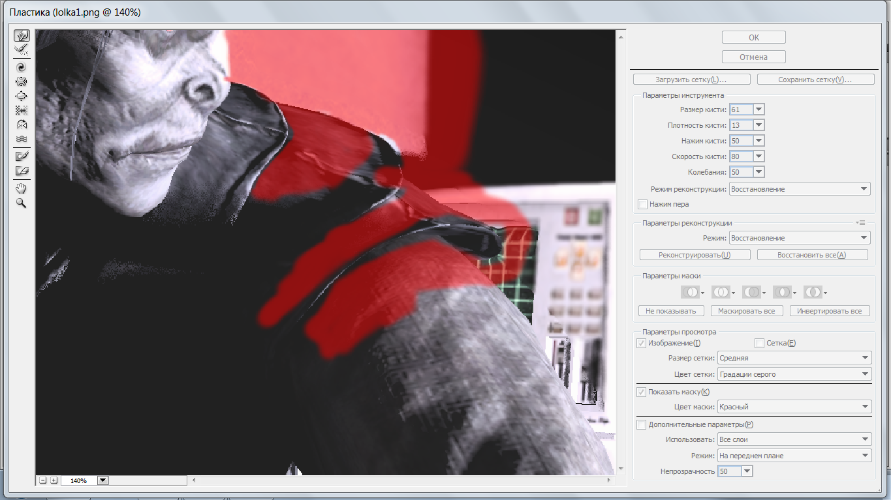Click the zoom in plus button
The image size is (891, 500).
(54, 480)
